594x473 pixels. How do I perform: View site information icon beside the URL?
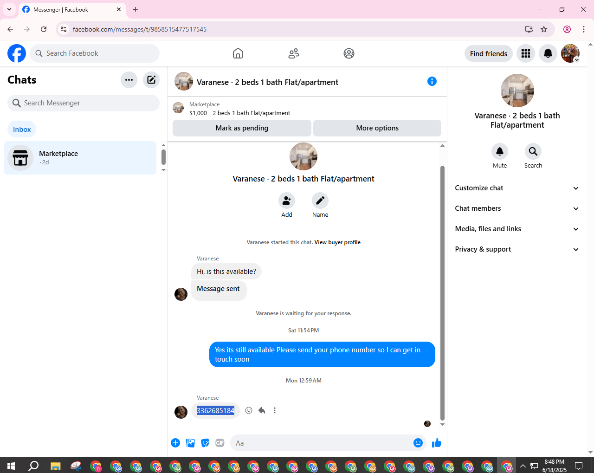(x=64, y=29)
